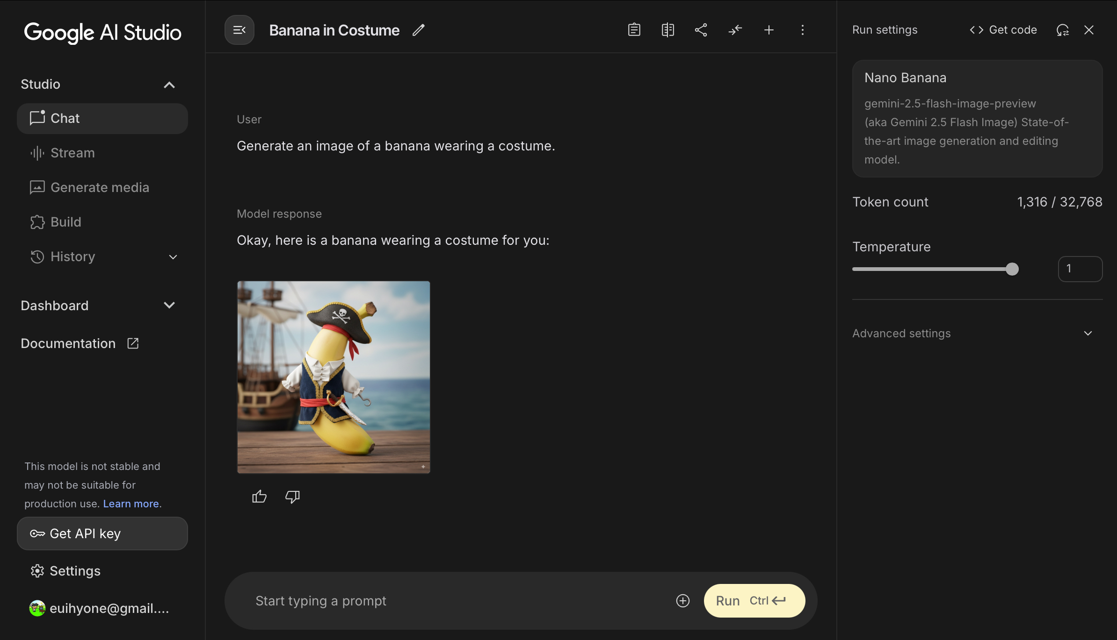Viewport: 1117px width, 640px height.
Task: Open the system instructions clipboard icon
Action: point(634,30)
